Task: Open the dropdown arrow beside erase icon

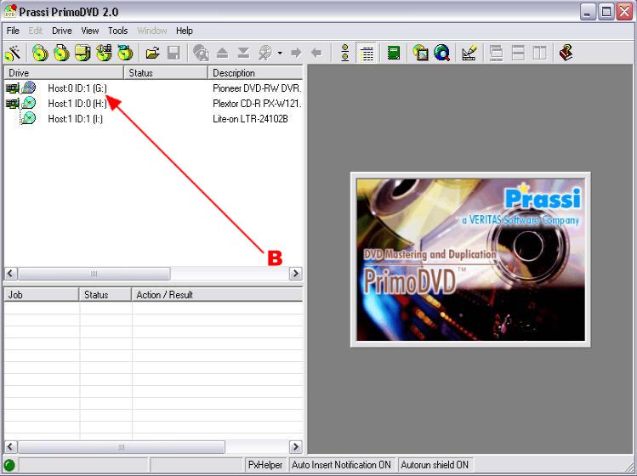Action: point(280,53)
